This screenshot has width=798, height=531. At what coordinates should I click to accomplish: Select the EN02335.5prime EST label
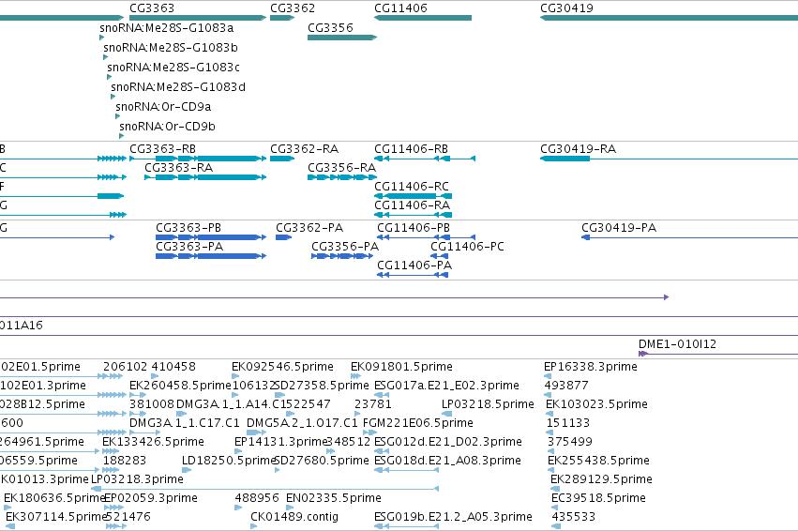click(333, 498)
